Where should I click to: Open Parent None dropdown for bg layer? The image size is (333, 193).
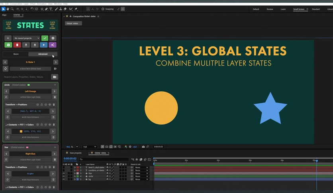coord(142,179)
